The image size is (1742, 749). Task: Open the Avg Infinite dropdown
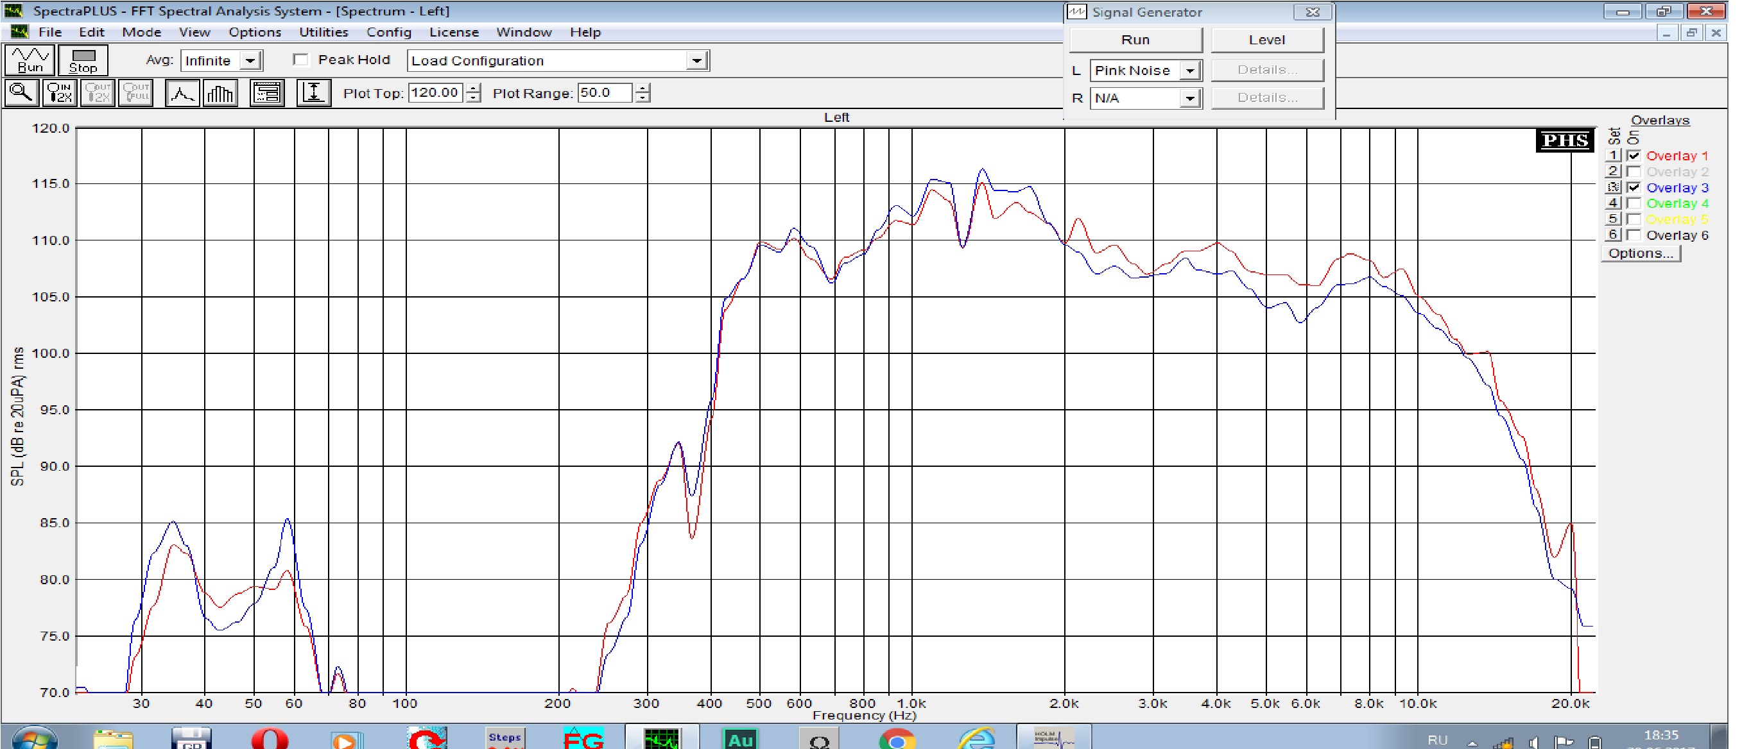click(x=250, y=61)
